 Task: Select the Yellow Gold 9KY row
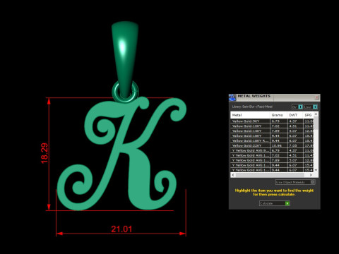click(272, 121)
